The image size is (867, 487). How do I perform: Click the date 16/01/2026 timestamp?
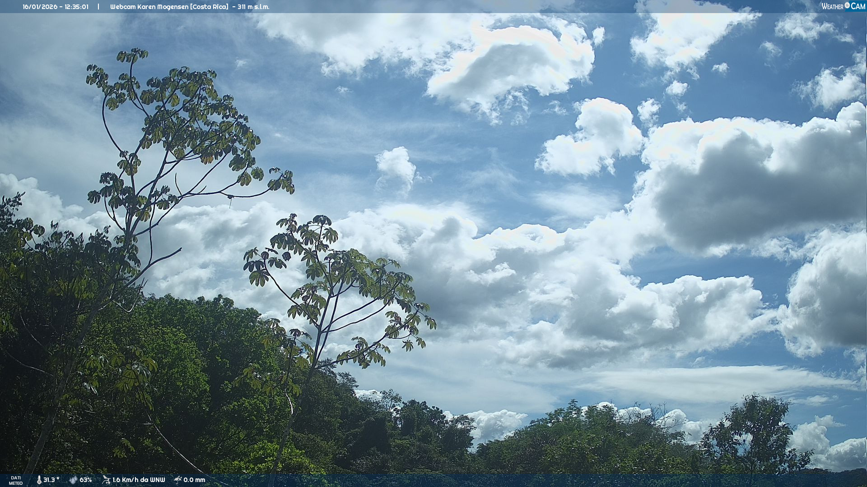(x=39, y=7)
